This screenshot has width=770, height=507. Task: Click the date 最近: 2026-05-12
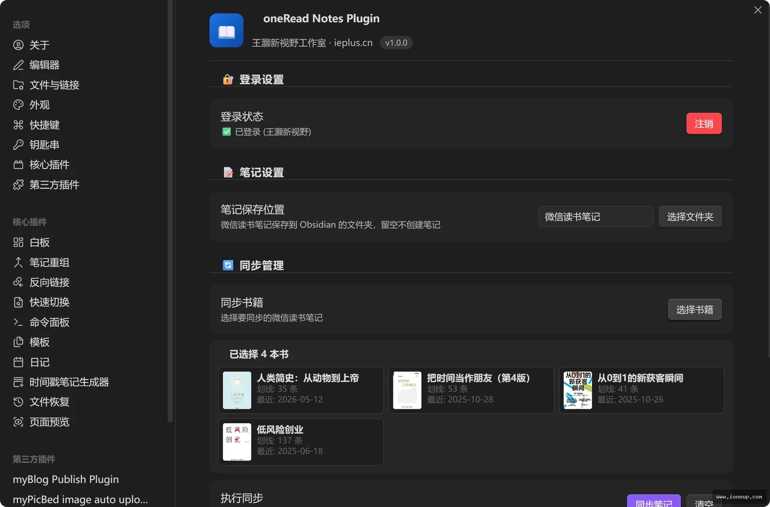290,399
